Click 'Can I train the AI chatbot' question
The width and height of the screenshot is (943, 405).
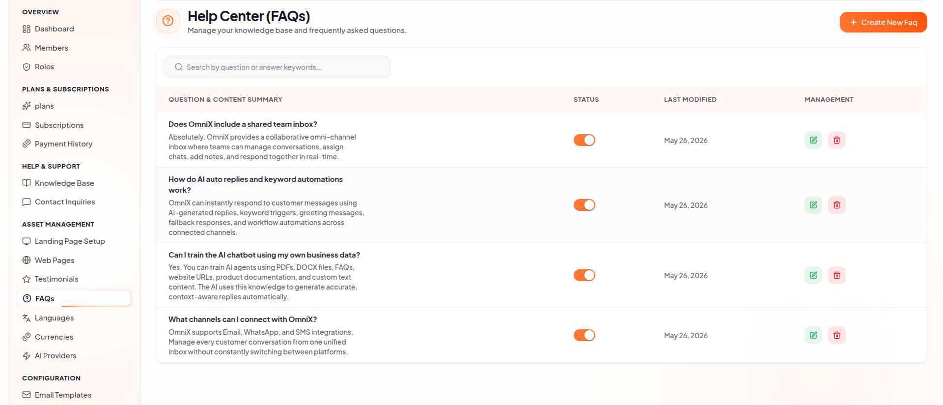point(264,255)
